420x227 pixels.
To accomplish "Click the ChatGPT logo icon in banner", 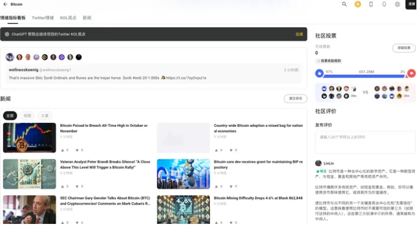I will pos(7,34).
